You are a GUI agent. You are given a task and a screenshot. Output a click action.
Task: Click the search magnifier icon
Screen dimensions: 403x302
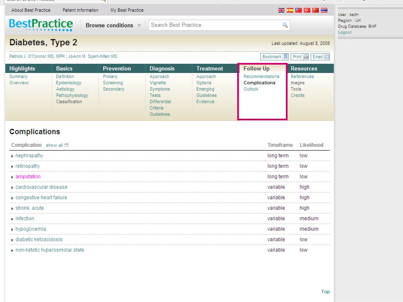pos(285,25)
